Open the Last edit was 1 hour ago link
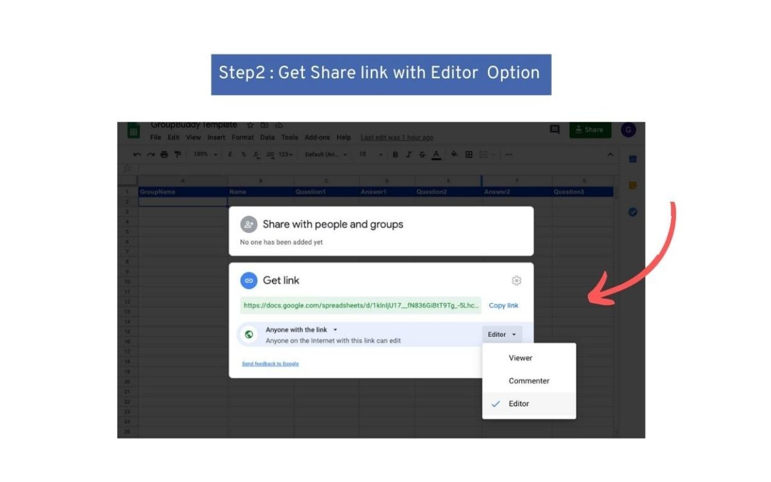Image resolution: width=771 pixels, height=482 pixels. point(397,137)
